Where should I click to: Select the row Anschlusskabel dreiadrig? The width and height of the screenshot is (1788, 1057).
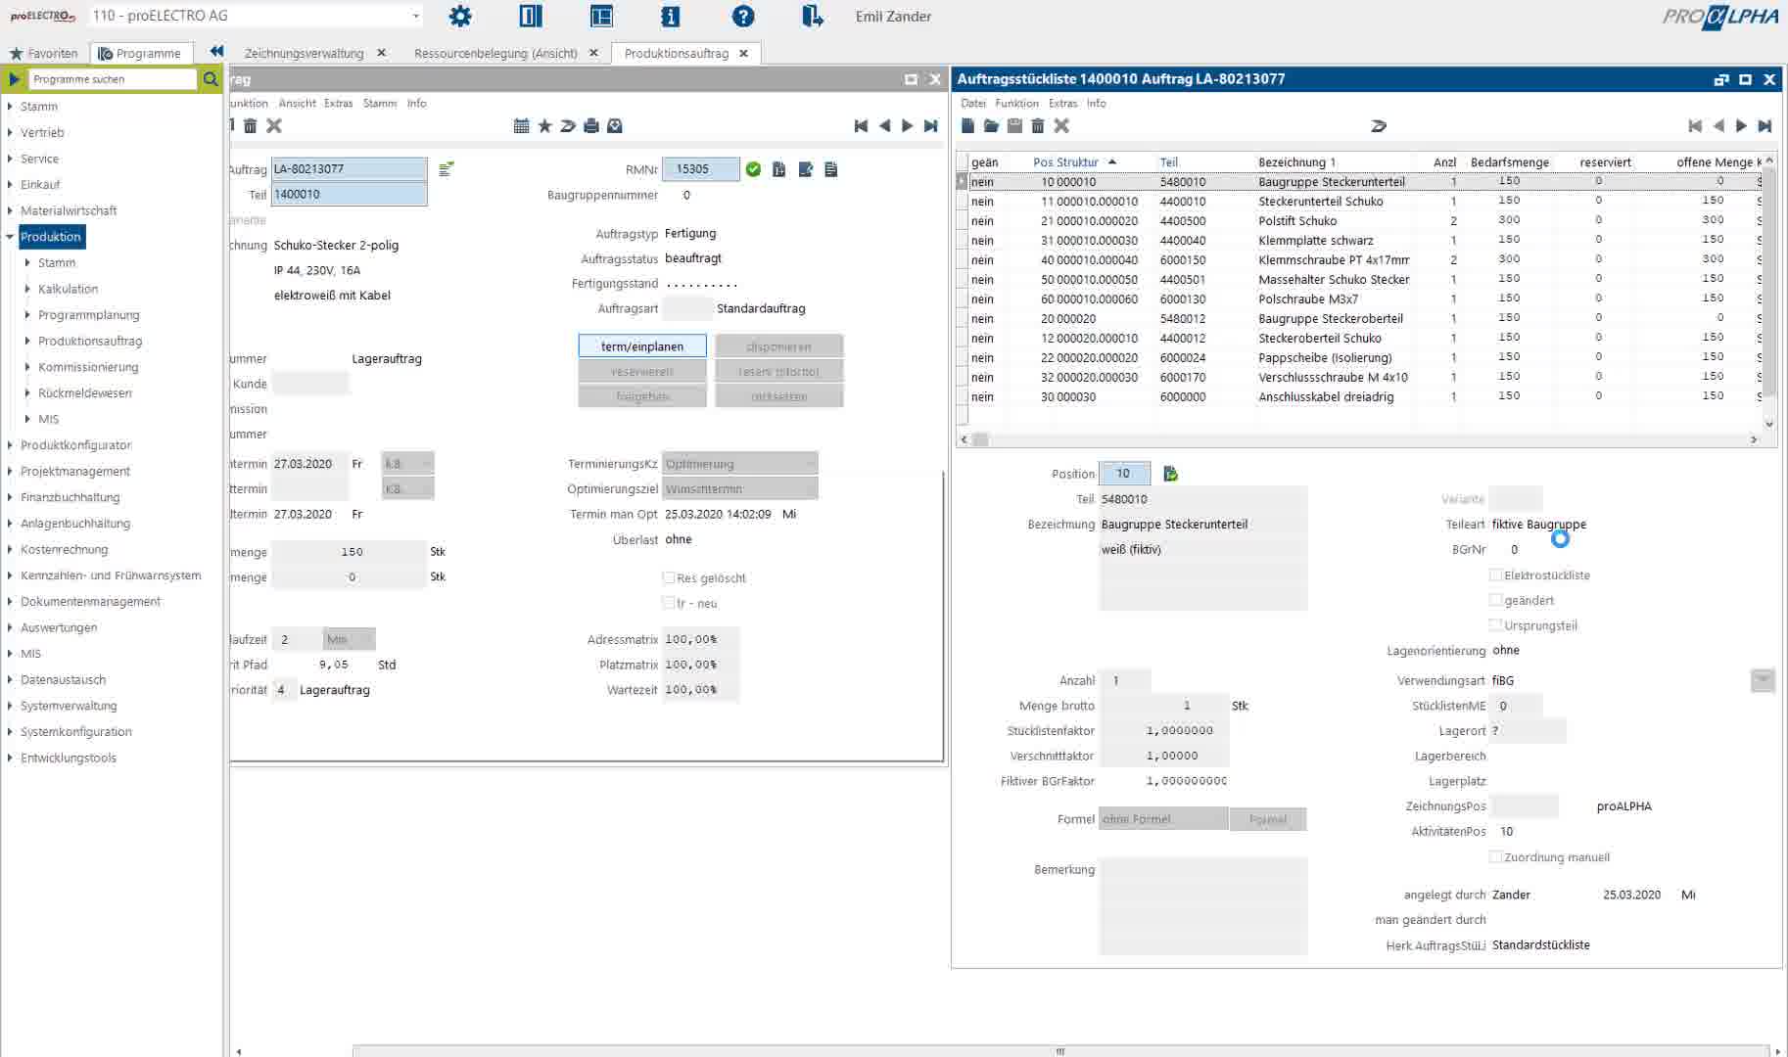[1365, 397]
